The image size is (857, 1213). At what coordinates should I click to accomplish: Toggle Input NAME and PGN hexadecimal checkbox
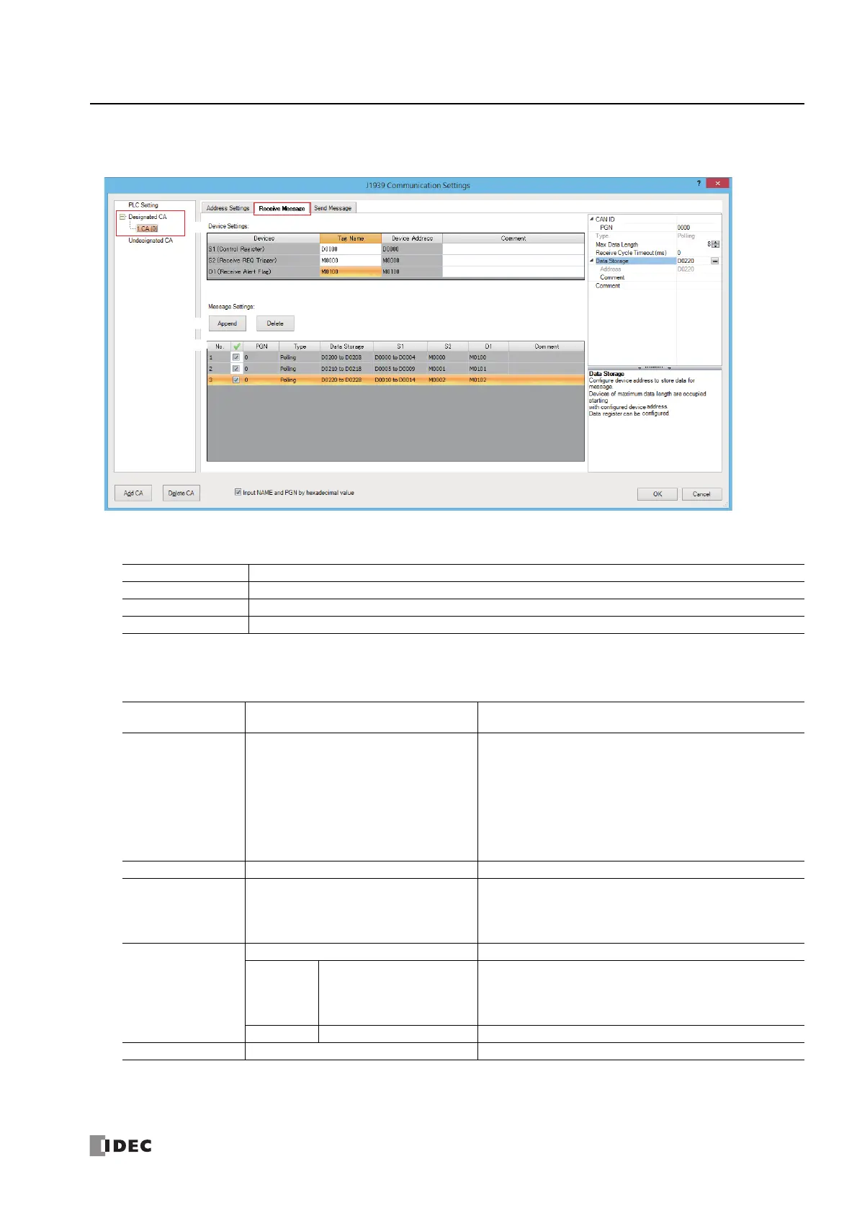[238, 493]
